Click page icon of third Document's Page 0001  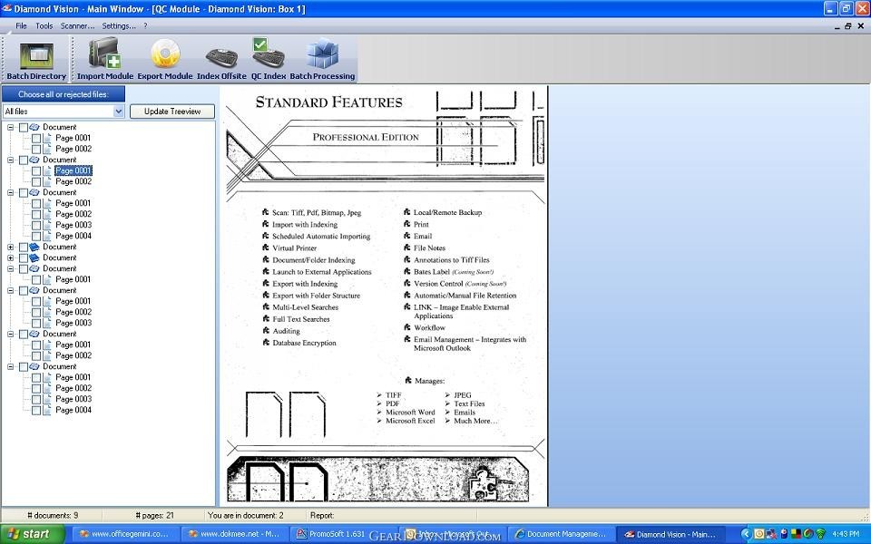(47, 204)
